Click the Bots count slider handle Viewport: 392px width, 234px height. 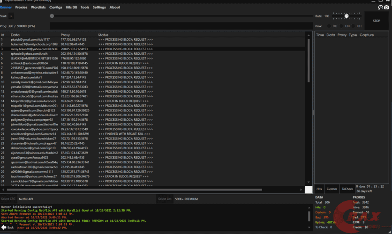[347, 16]
